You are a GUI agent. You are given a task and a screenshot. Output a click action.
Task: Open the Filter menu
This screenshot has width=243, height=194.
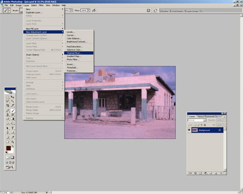tap(41, 5)
